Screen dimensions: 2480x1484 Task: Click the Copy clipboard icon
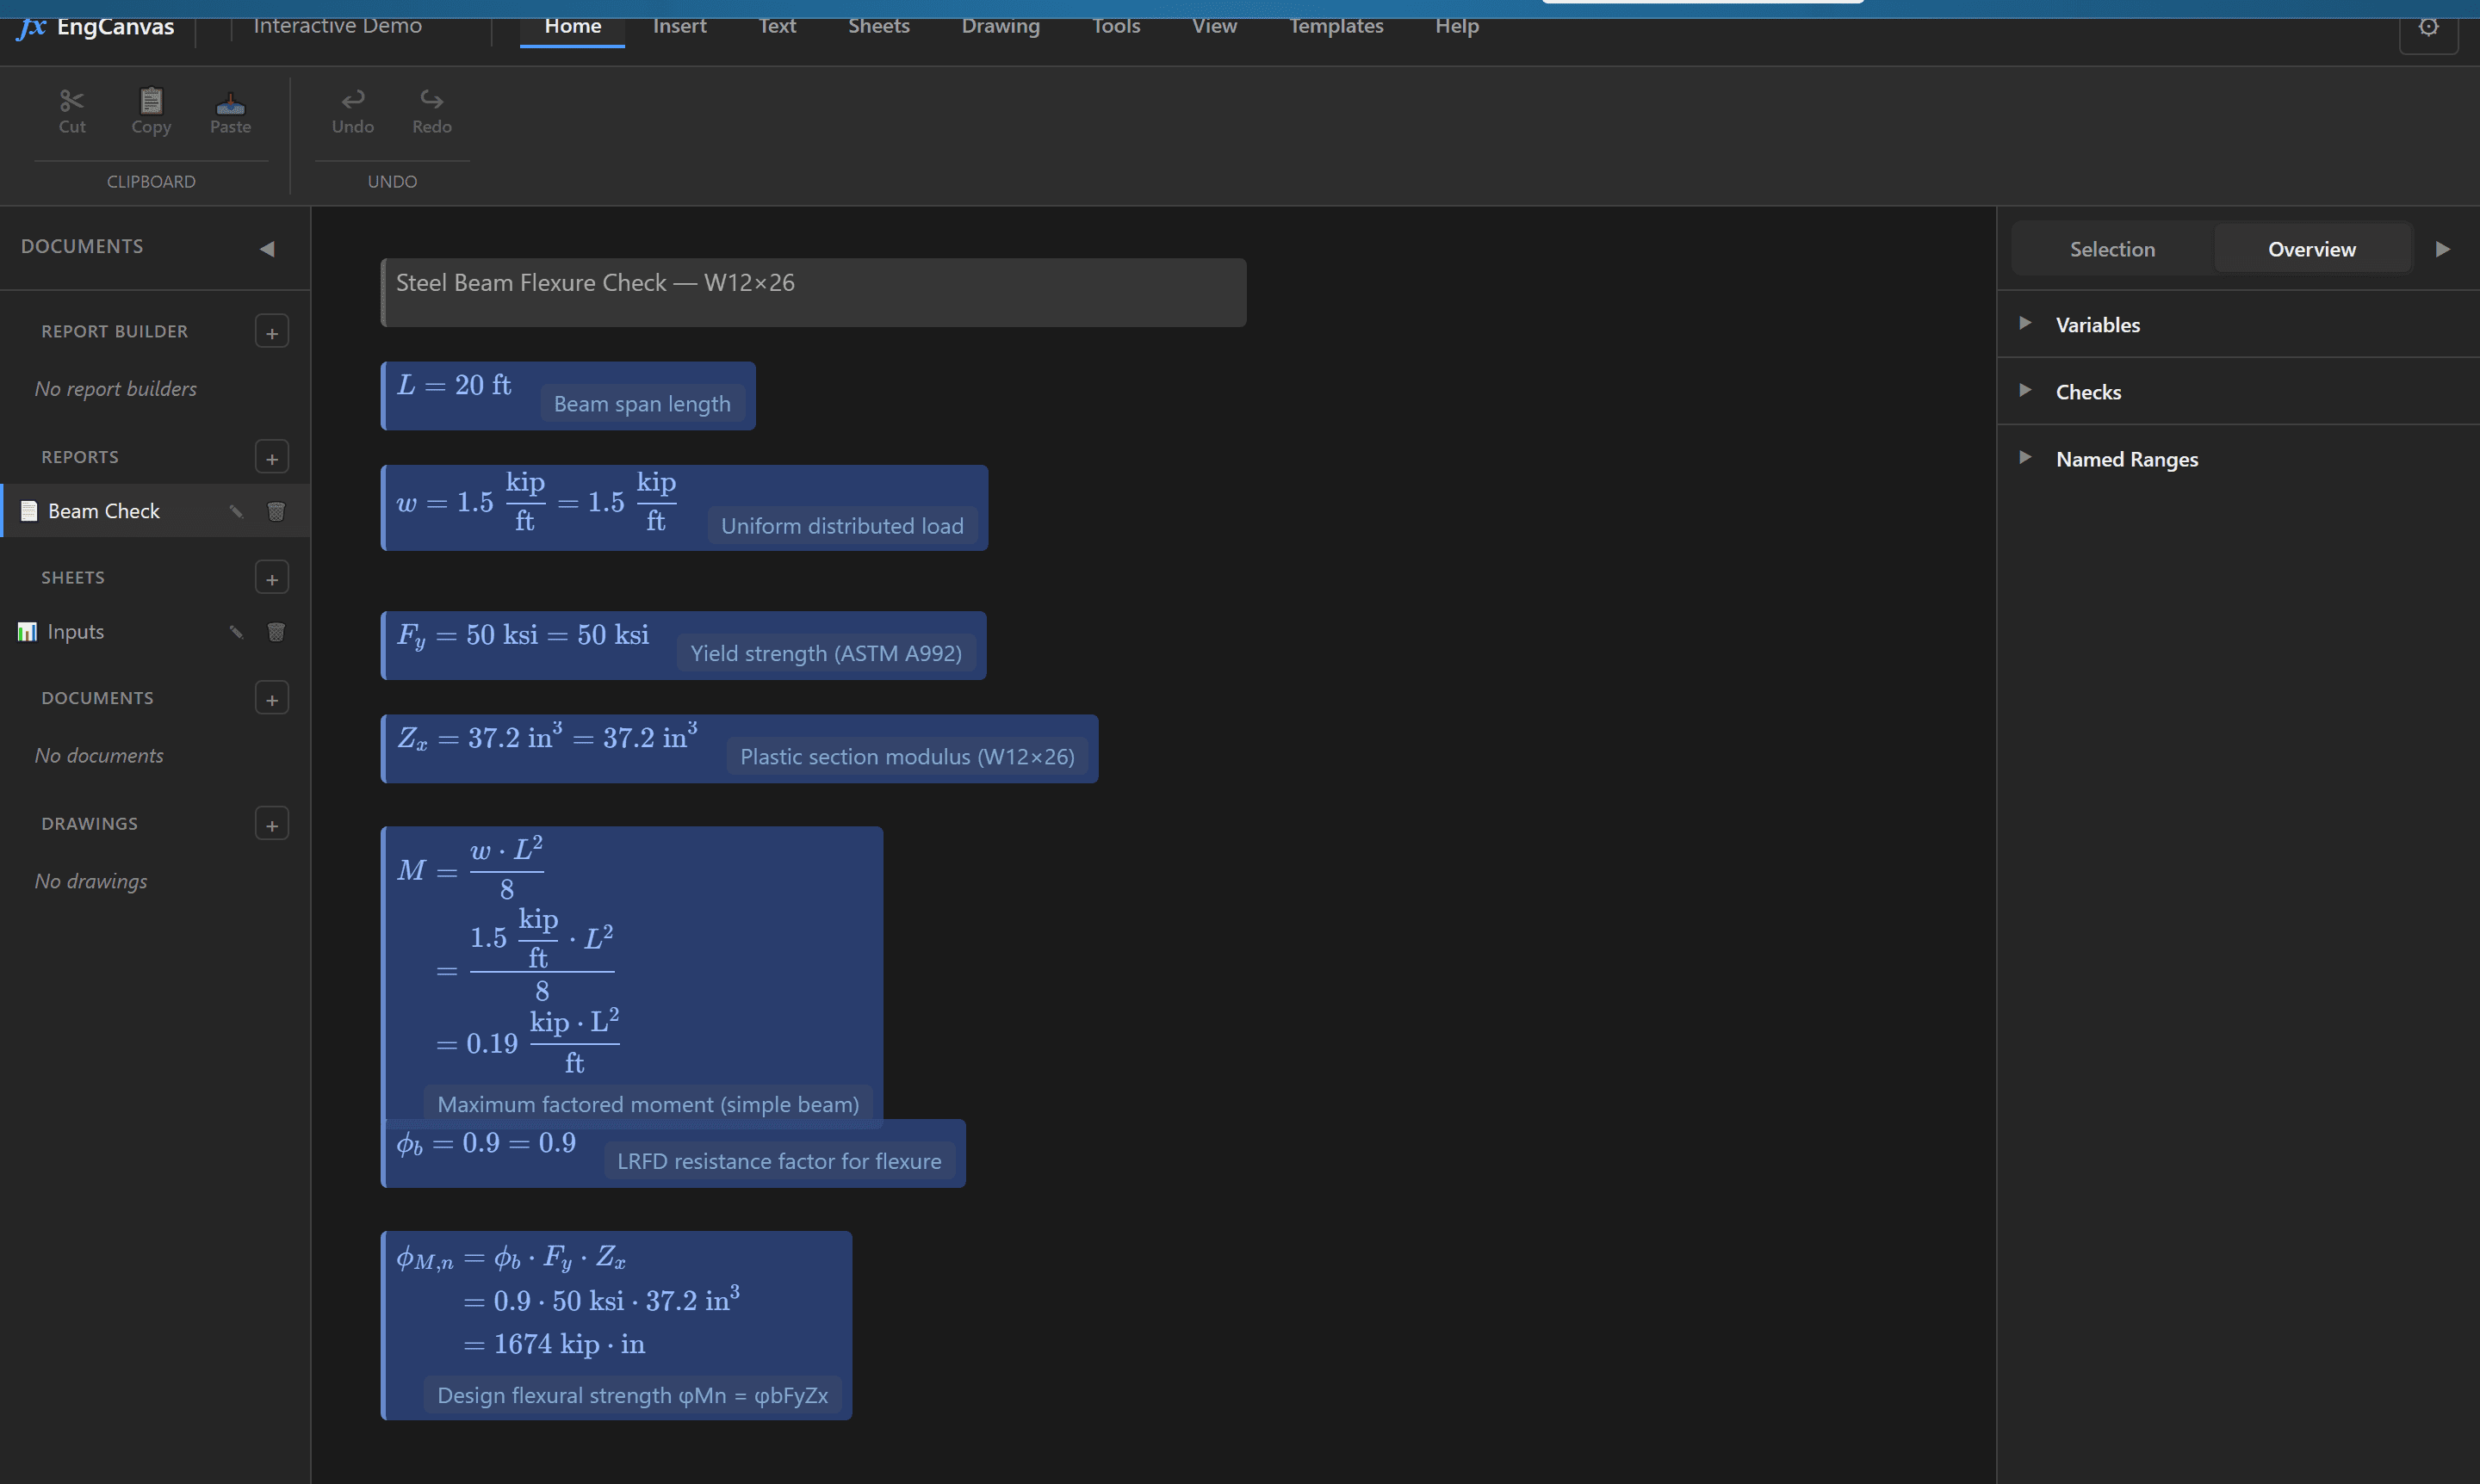point(151,100)
